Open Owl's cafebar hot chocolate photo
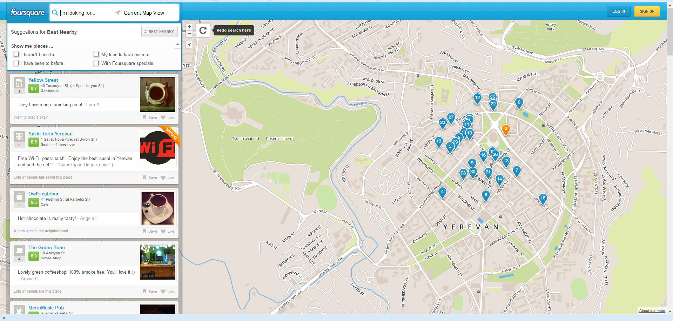 (158, 208)
